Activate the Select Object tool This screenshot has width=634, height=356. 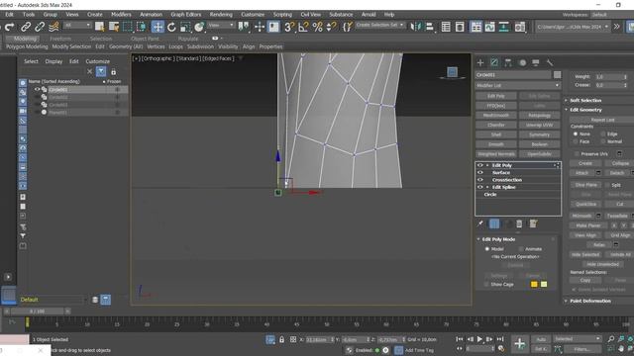pyautogui.click(x=99, y=27)
